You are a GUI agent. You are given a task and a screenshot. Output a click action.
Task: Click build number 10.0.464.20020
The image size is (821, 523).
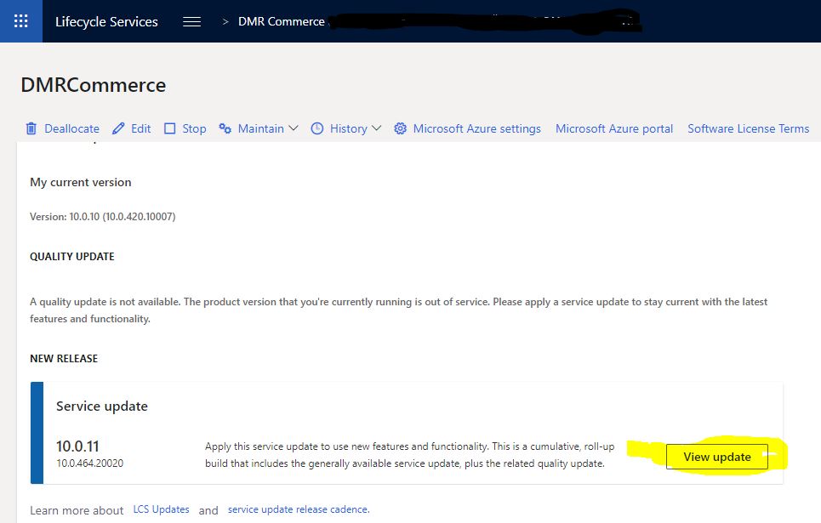tap(90, 463)
